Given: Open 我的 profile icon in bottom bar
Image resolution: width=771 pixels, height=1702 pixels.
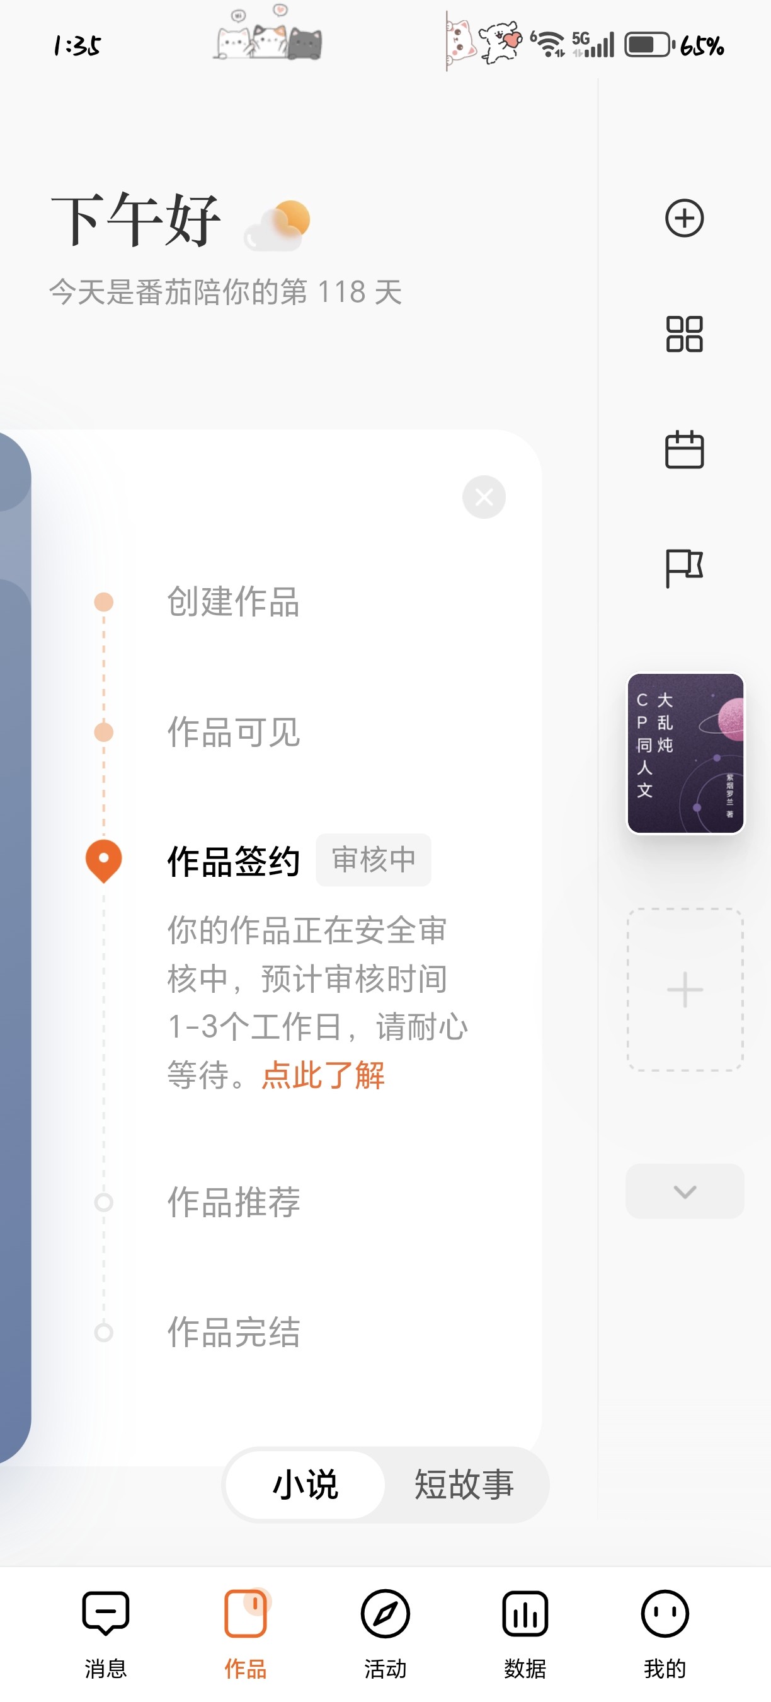Looking at the screenshot, I should [665, 1614].
